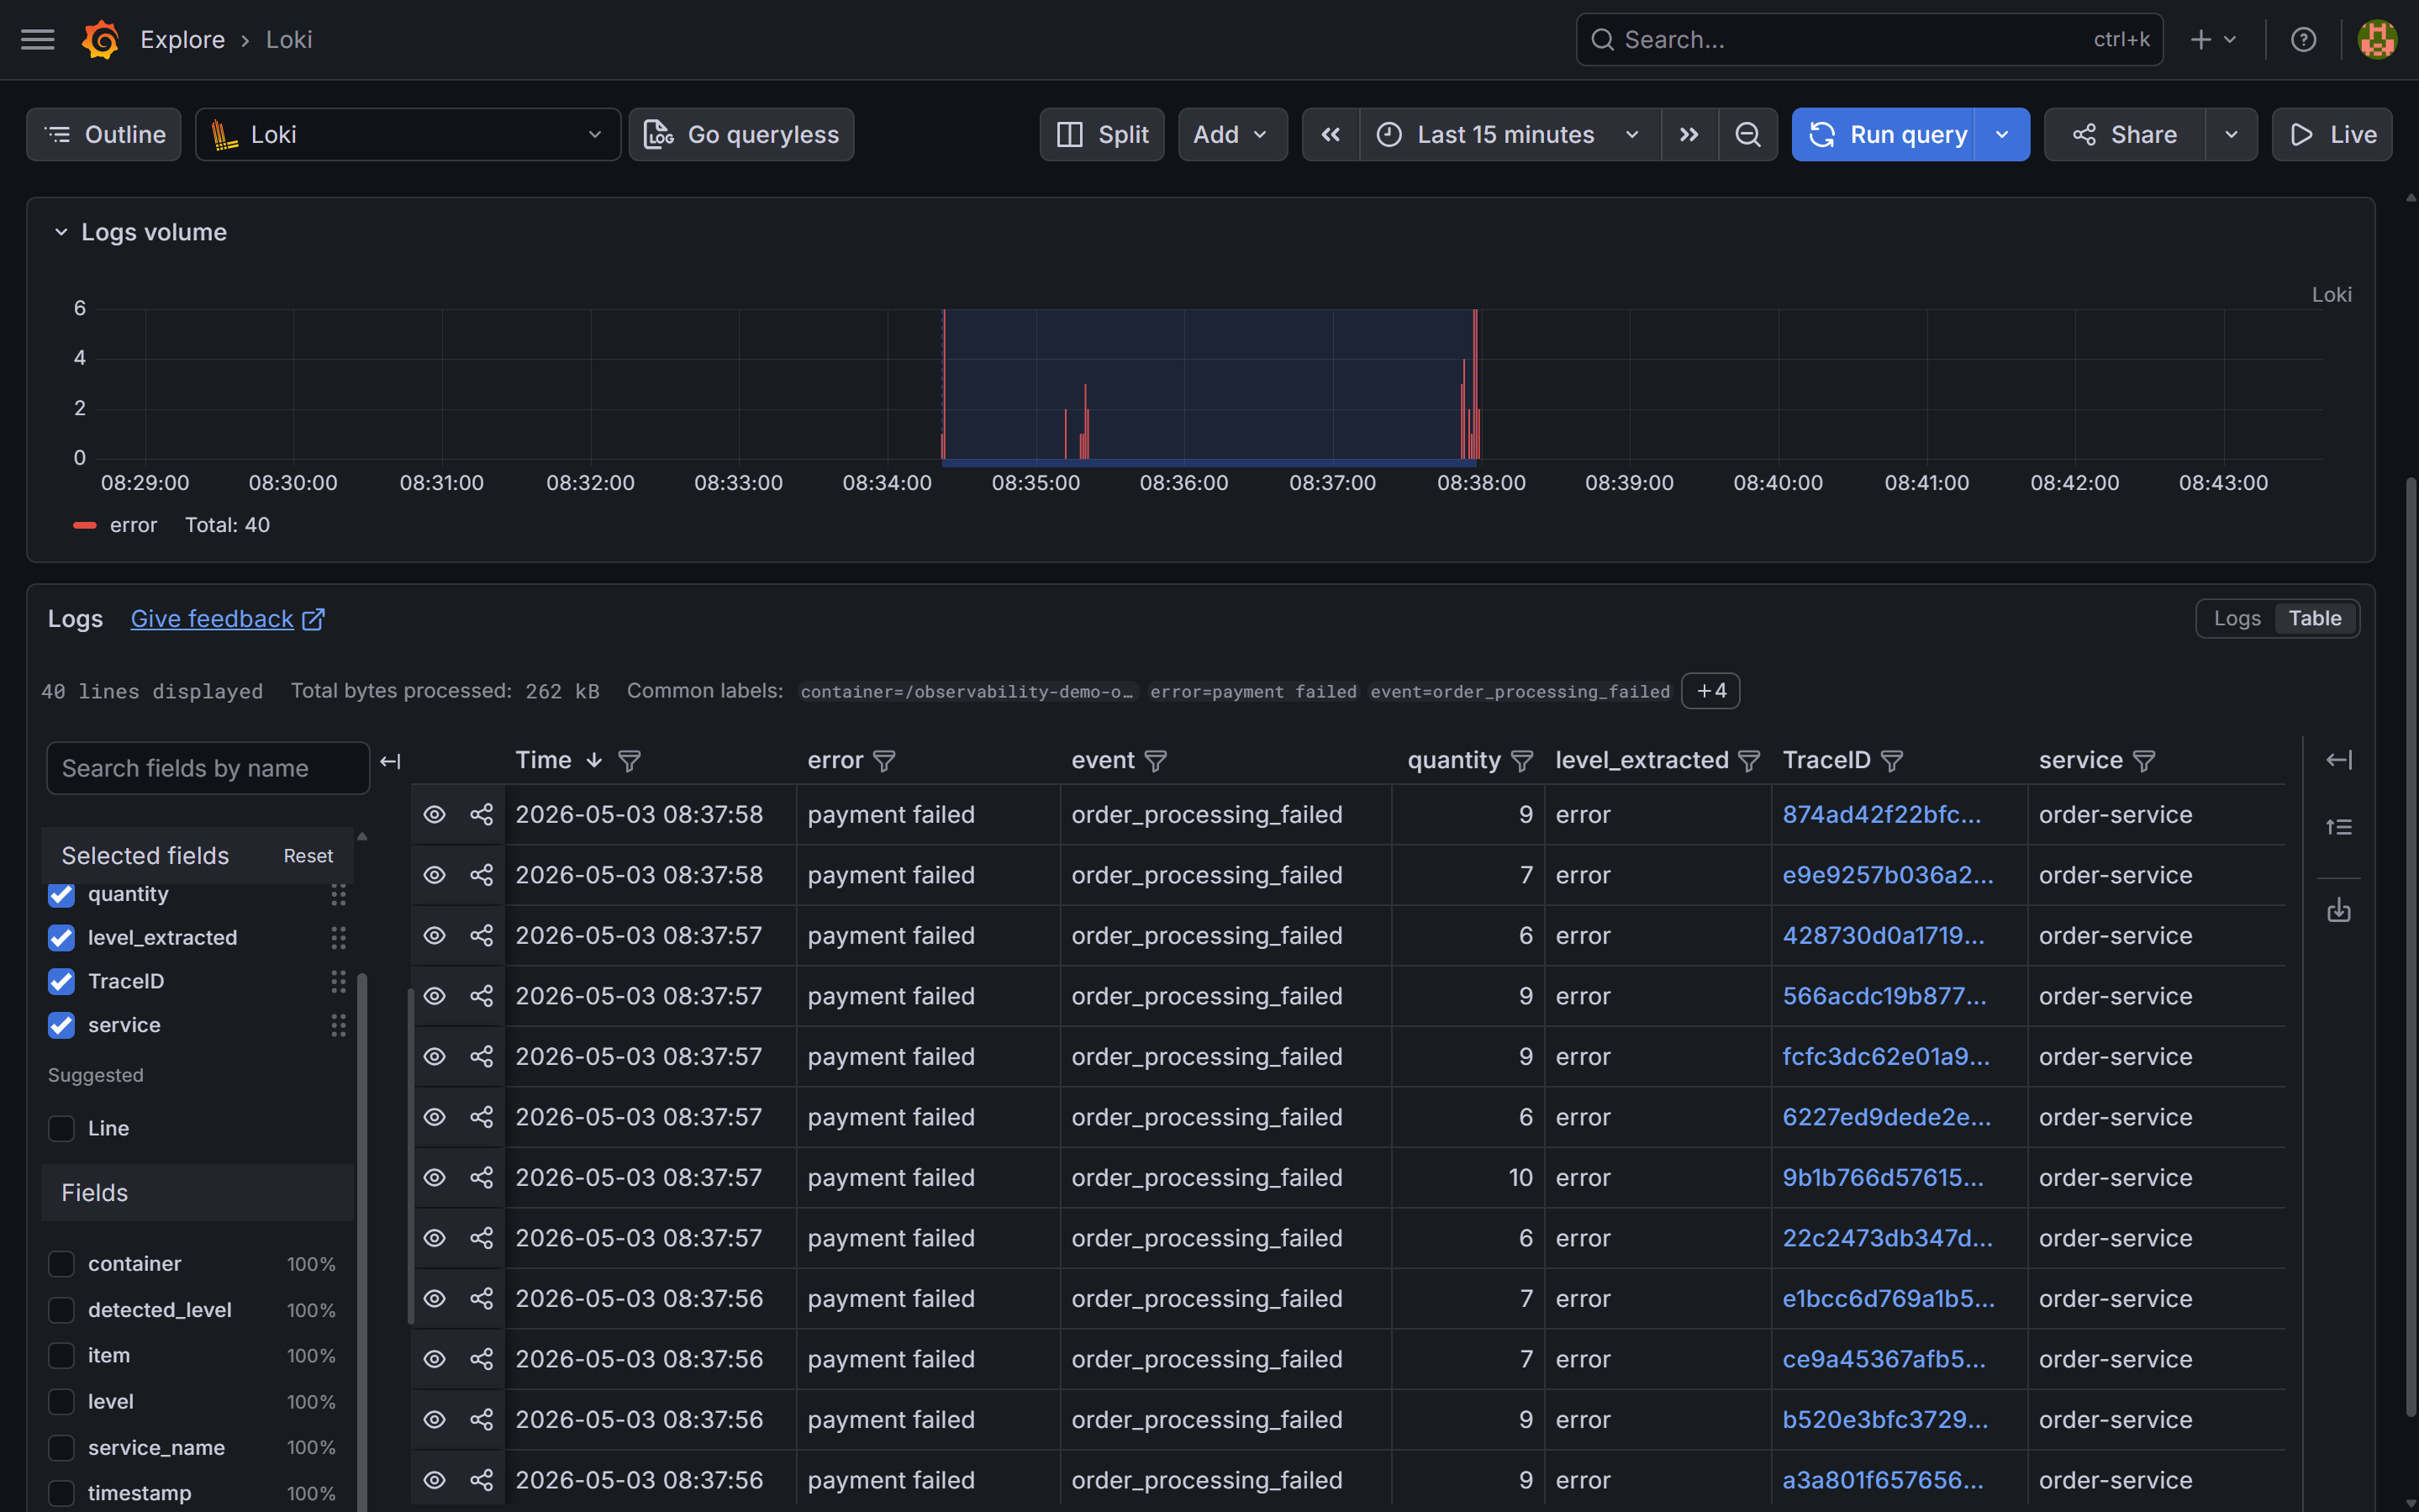2419x1512 pixels.
Task: Uncheck the quantity selected field
Action: (x=61, y=894)
